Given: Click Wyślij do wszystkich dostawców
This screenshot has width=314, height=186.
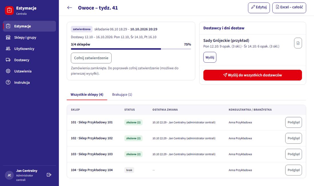Looking at the screenshot, I should [253, 75].
